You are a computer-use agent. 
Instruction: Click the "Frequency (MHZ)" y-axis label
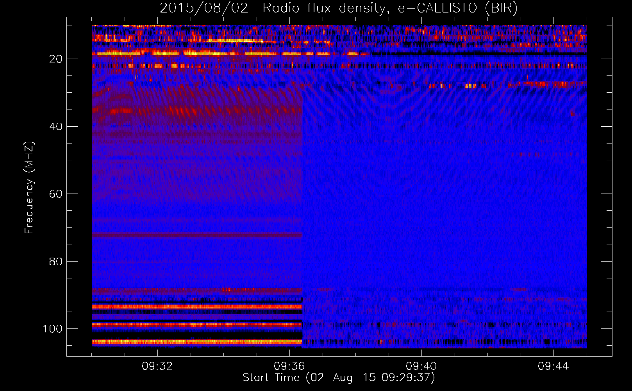click(x=29, y=188)
